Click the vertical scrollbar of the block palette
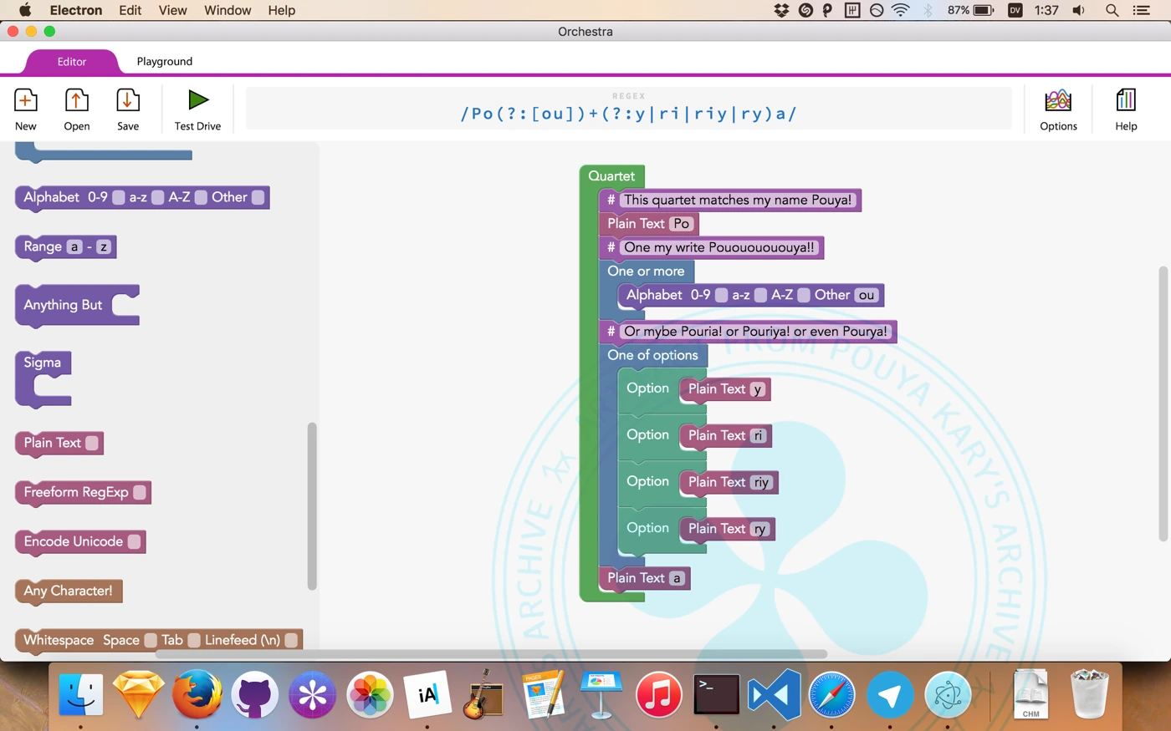1171x731 pixels. click(312, 505)
